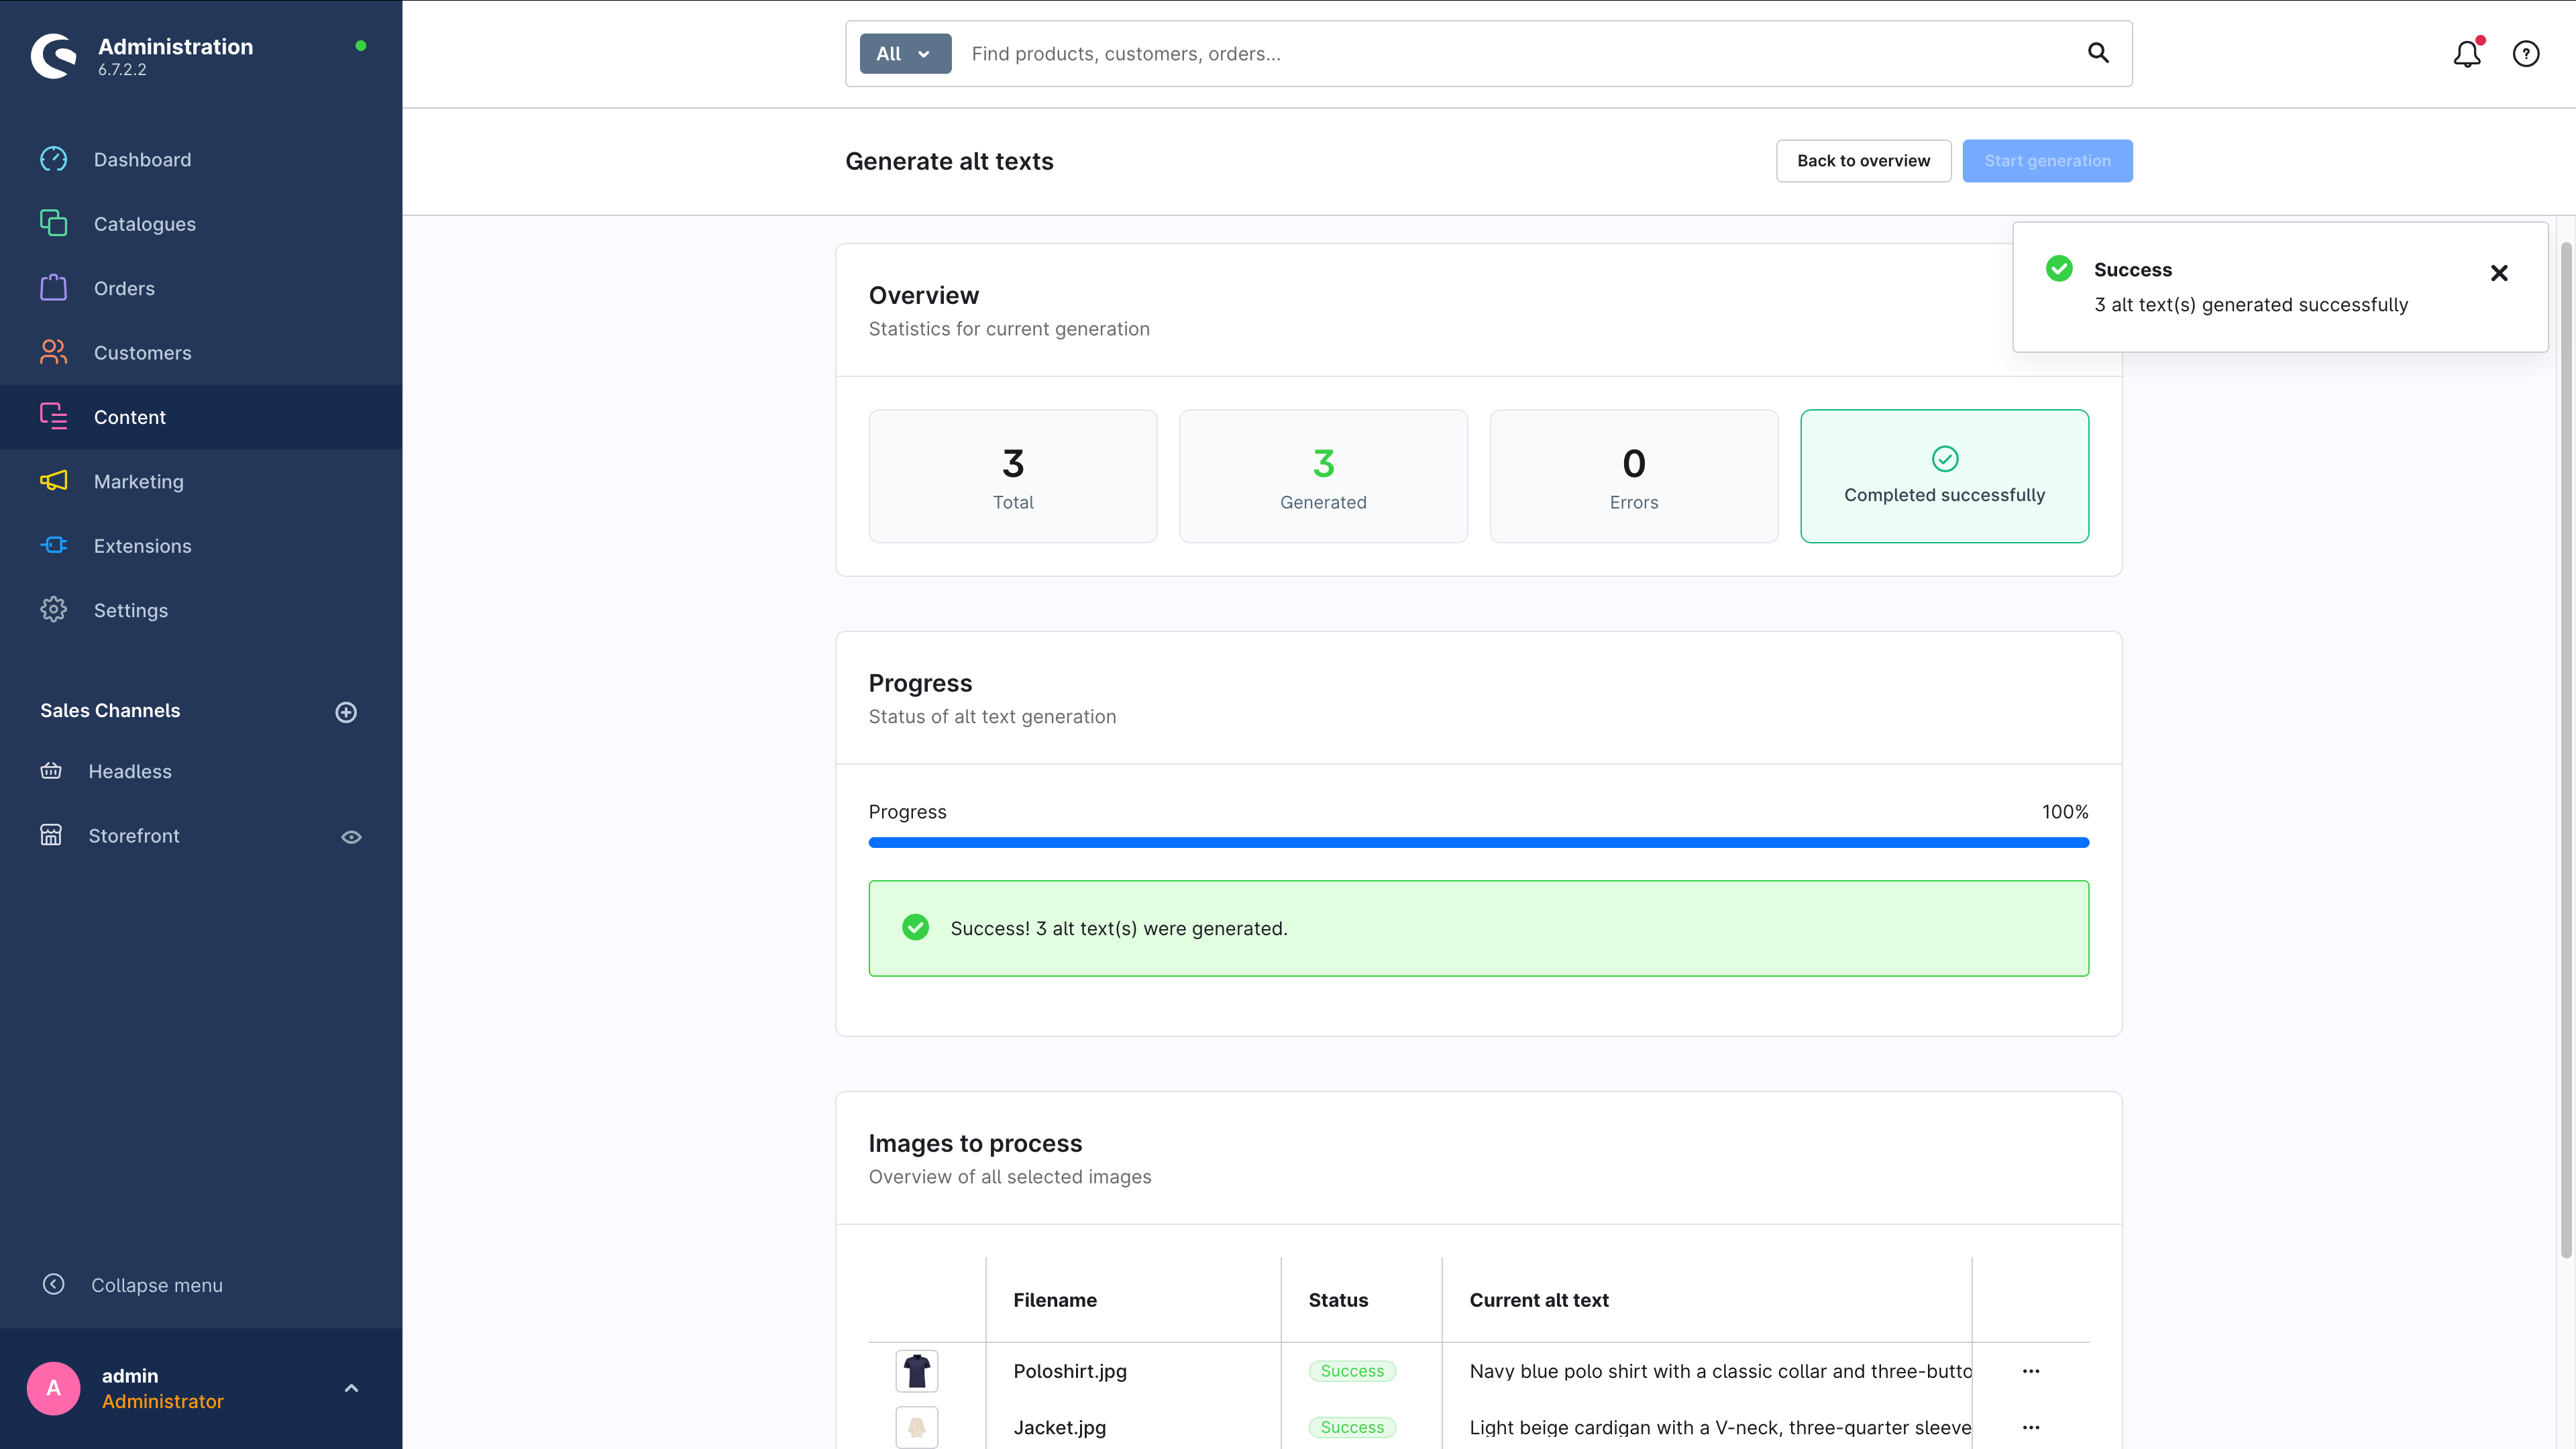Add a sales channel with plus icon
The height and width of the screenshot is (1449, 2576).
346,712
